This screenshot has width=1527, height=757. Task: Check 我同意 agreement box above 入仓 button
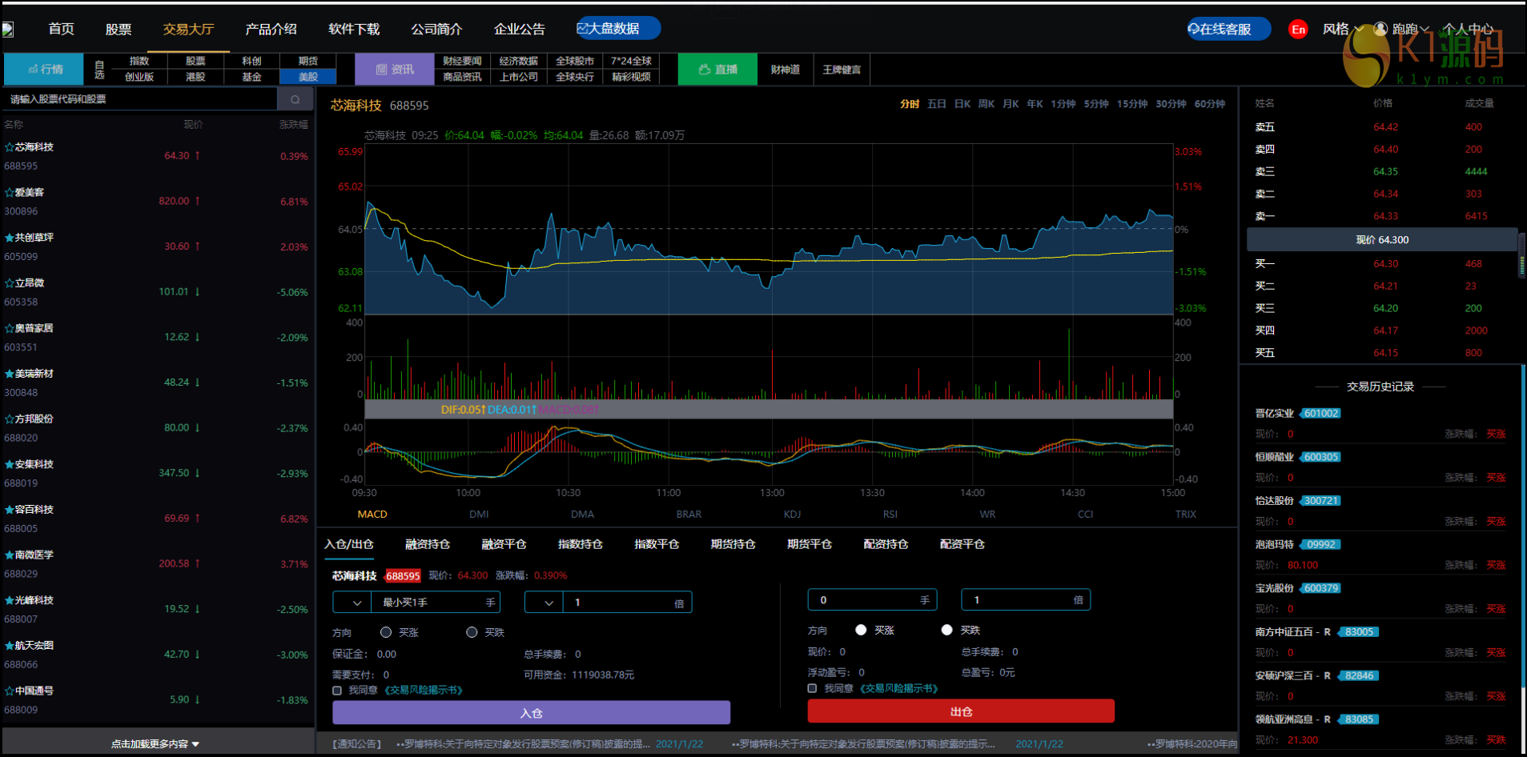pos(337,690)
